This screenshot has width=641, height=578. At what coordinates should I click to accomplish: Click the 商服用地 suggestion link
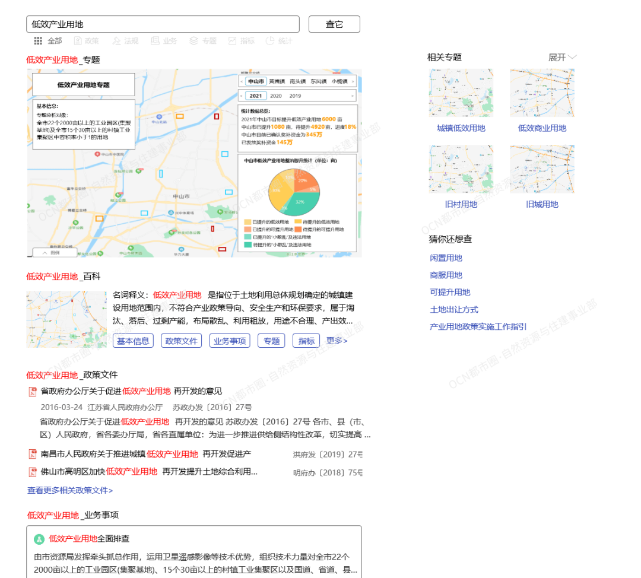point(446,275)
